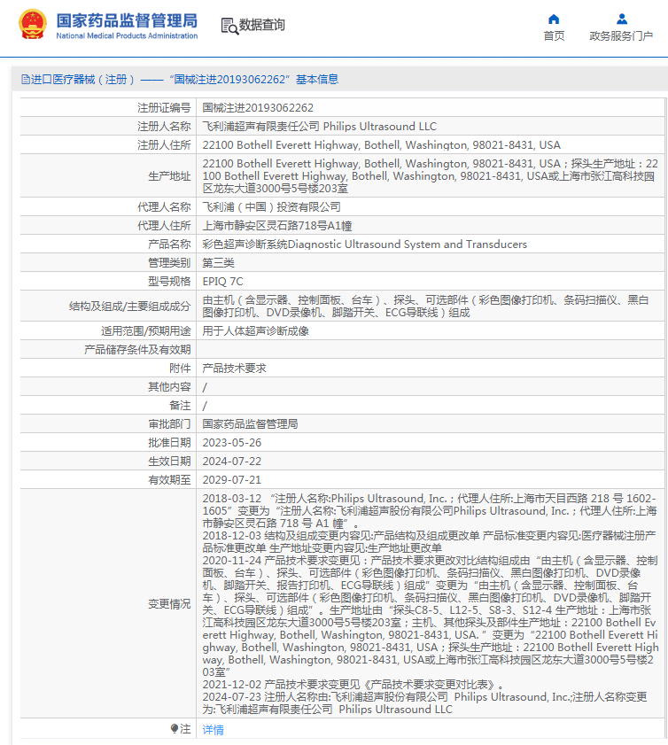Click the 批准日期 2023-05-26 value
This screenshot has height=745, width=668.
coord(232,443)
